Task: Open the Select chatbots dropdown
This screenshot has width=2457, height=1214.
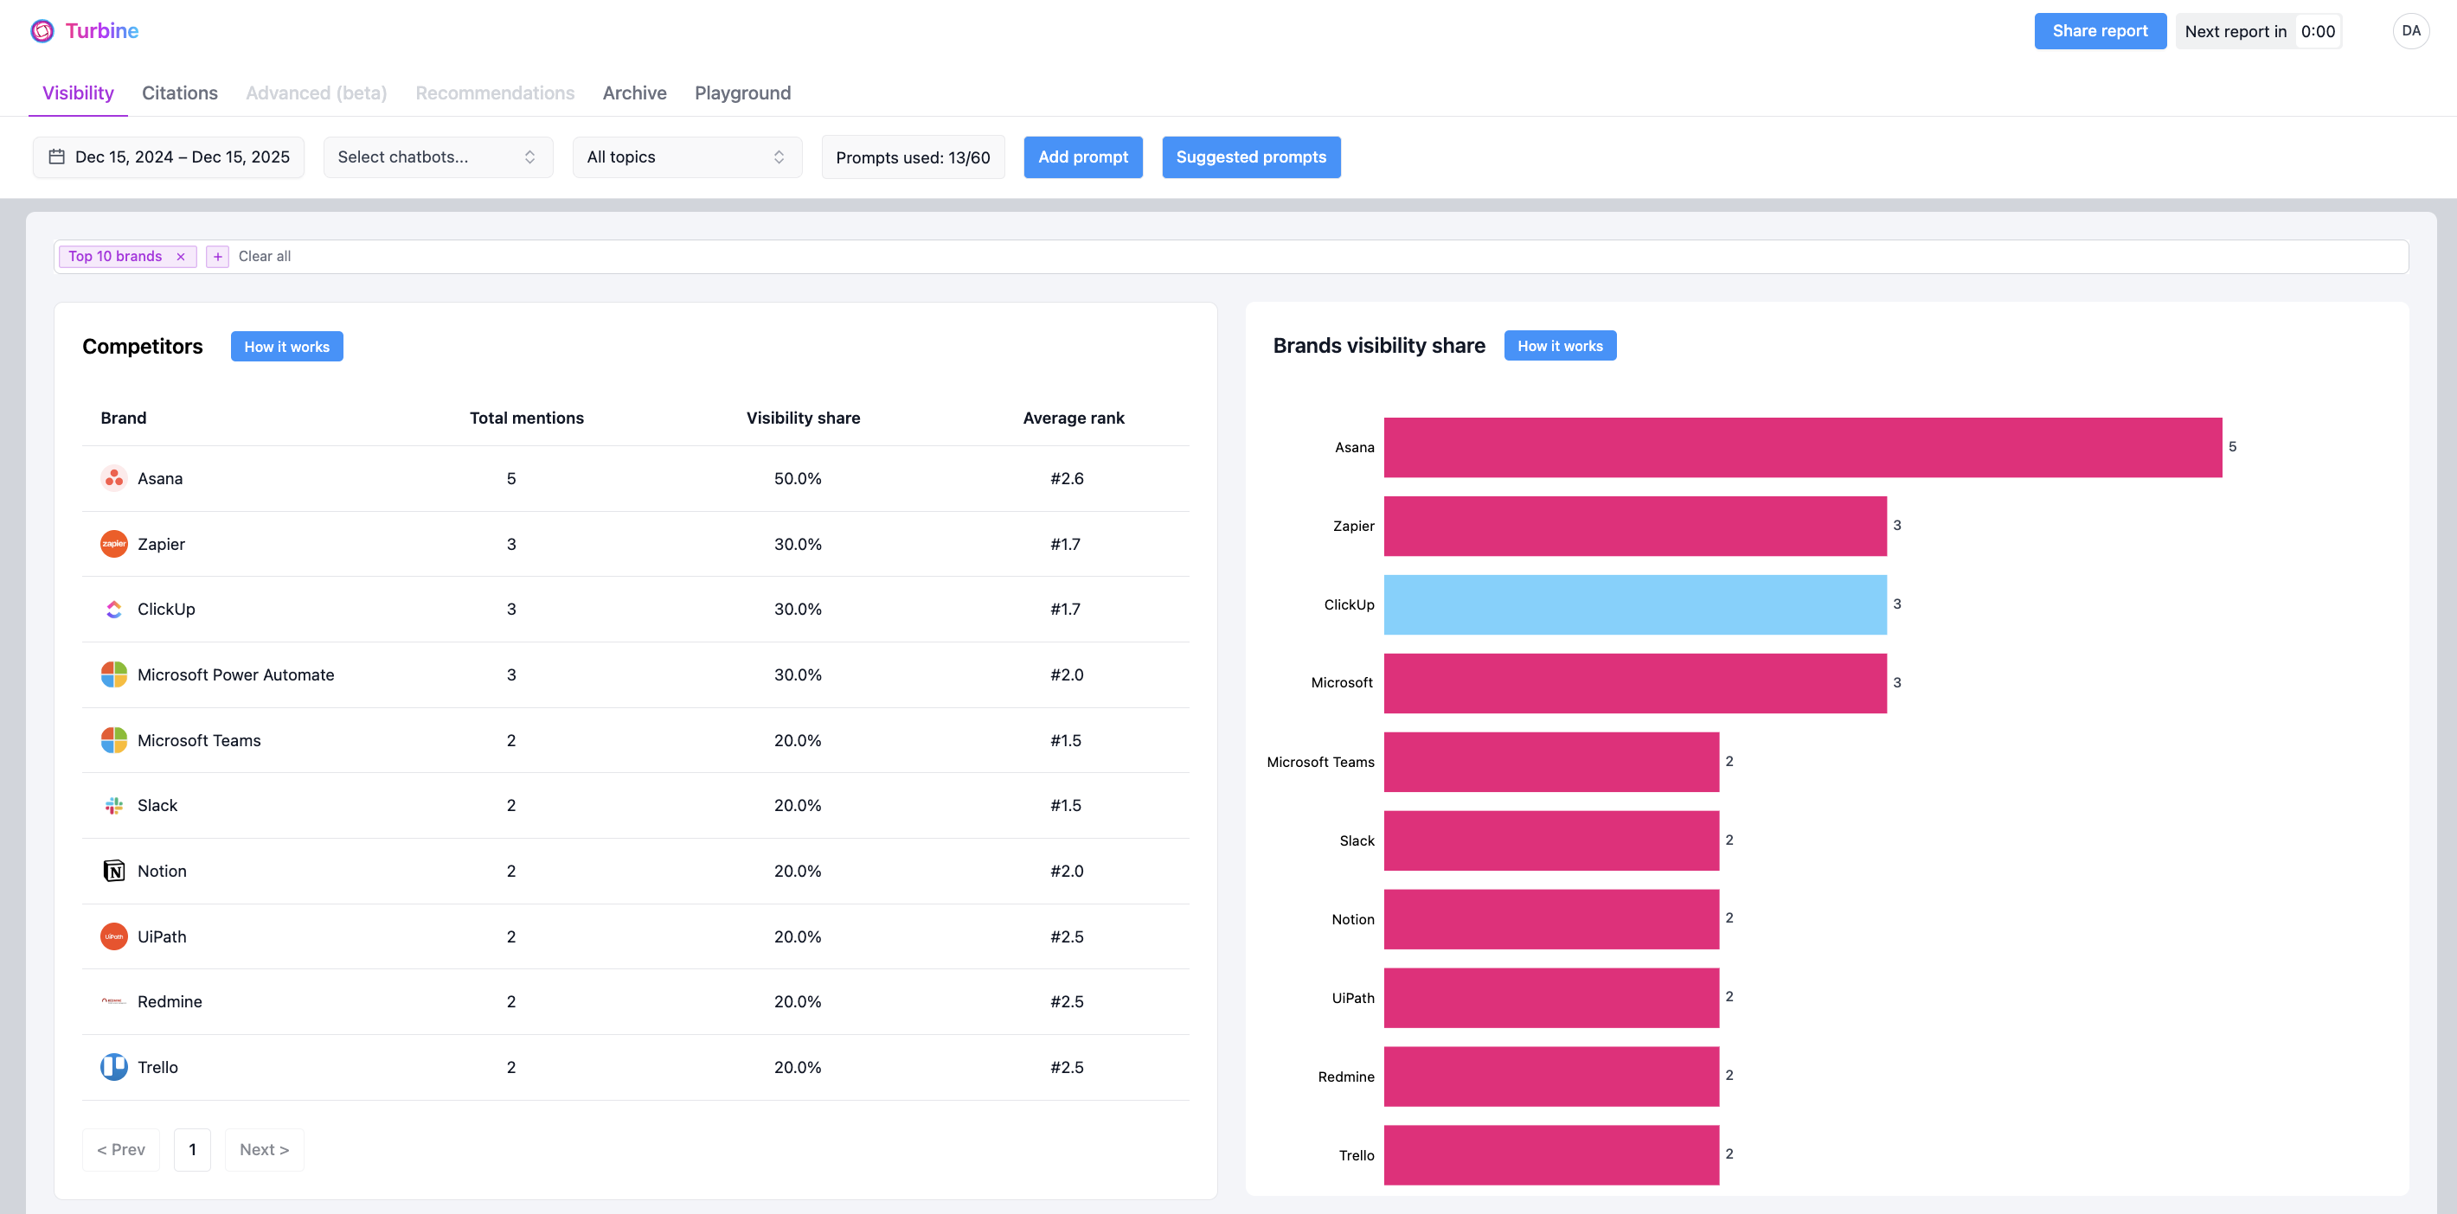Action: click(x=438, y=157)
